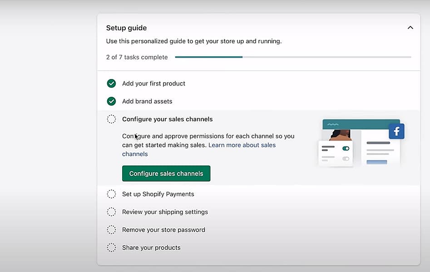Click the dashed circle beside Review your shipping settings

(111, 212)
